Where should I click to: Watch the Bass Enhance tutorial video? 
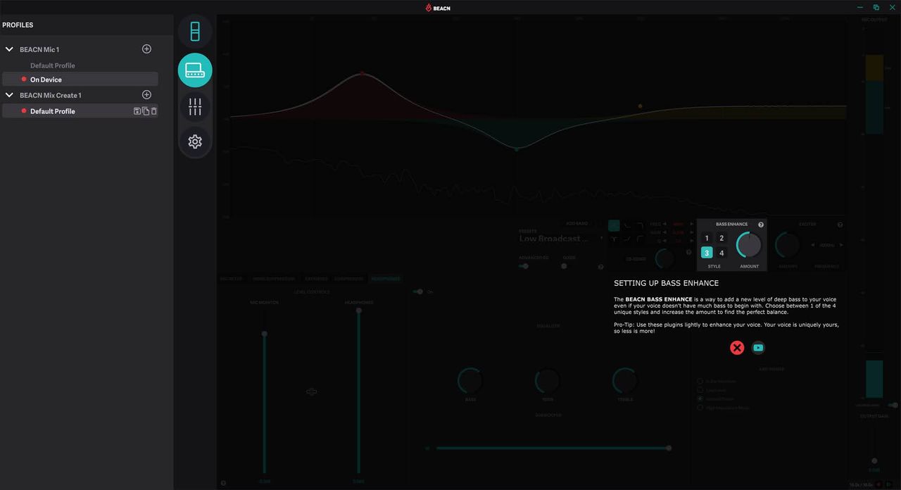(758, 348)
